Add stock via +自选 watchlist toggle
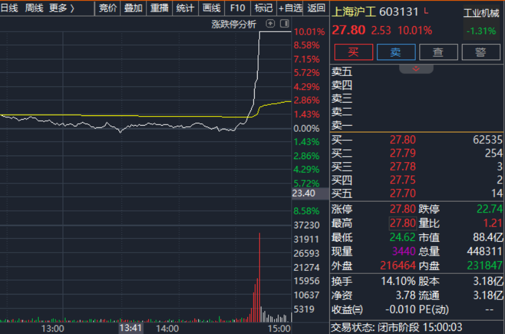This screenshot has height=334, width=505. (290, 8)
